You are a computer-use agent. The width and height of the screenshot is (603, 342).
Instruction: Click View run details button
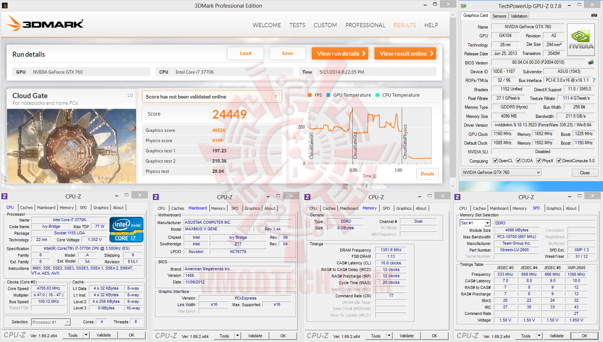(x=340, y=53)
